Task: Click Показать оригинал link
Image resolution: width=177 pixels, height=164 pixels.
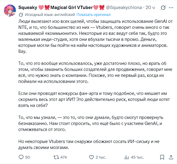Action: point(93,14)
